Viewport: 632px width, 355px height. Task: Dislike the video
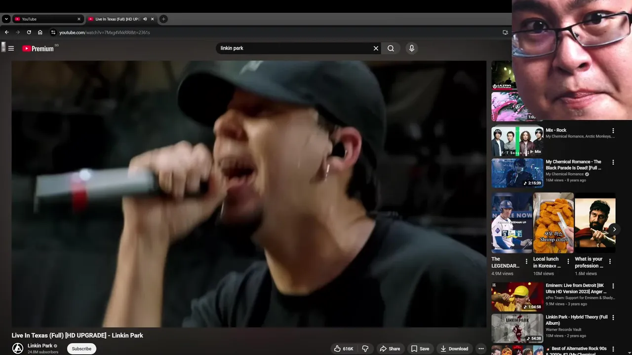(365, 349)
